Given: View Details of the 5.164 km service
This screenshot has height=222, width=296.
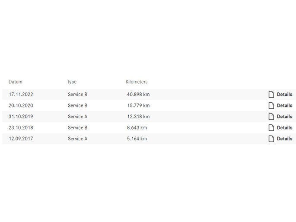Looking at the screenshot, I should (x=284, y=139).
